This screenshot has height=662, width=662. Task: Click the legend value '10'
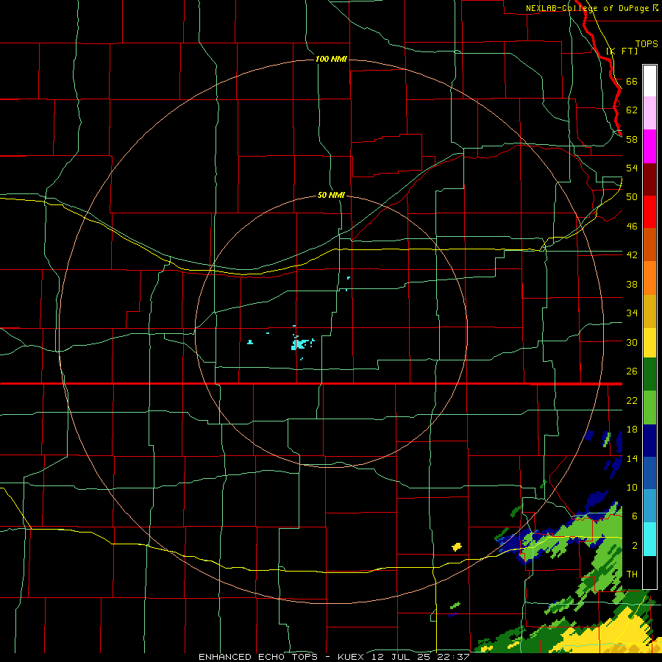pyautogui.click(x=632, y=487)
